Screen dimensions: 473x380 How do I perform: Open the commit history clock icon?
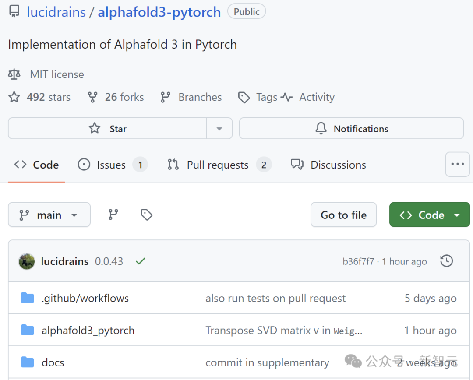446,260
